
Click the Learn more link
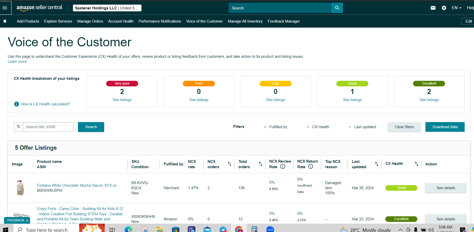click(x=17, y=62)
